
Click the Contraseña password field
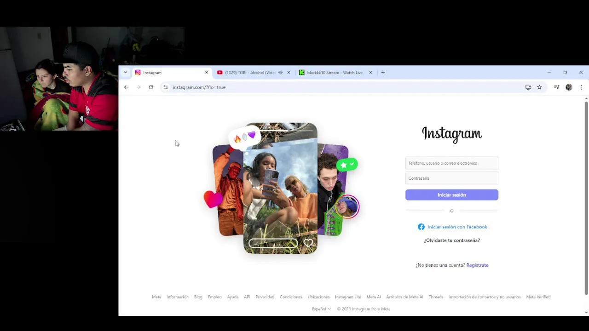(452, 178)
